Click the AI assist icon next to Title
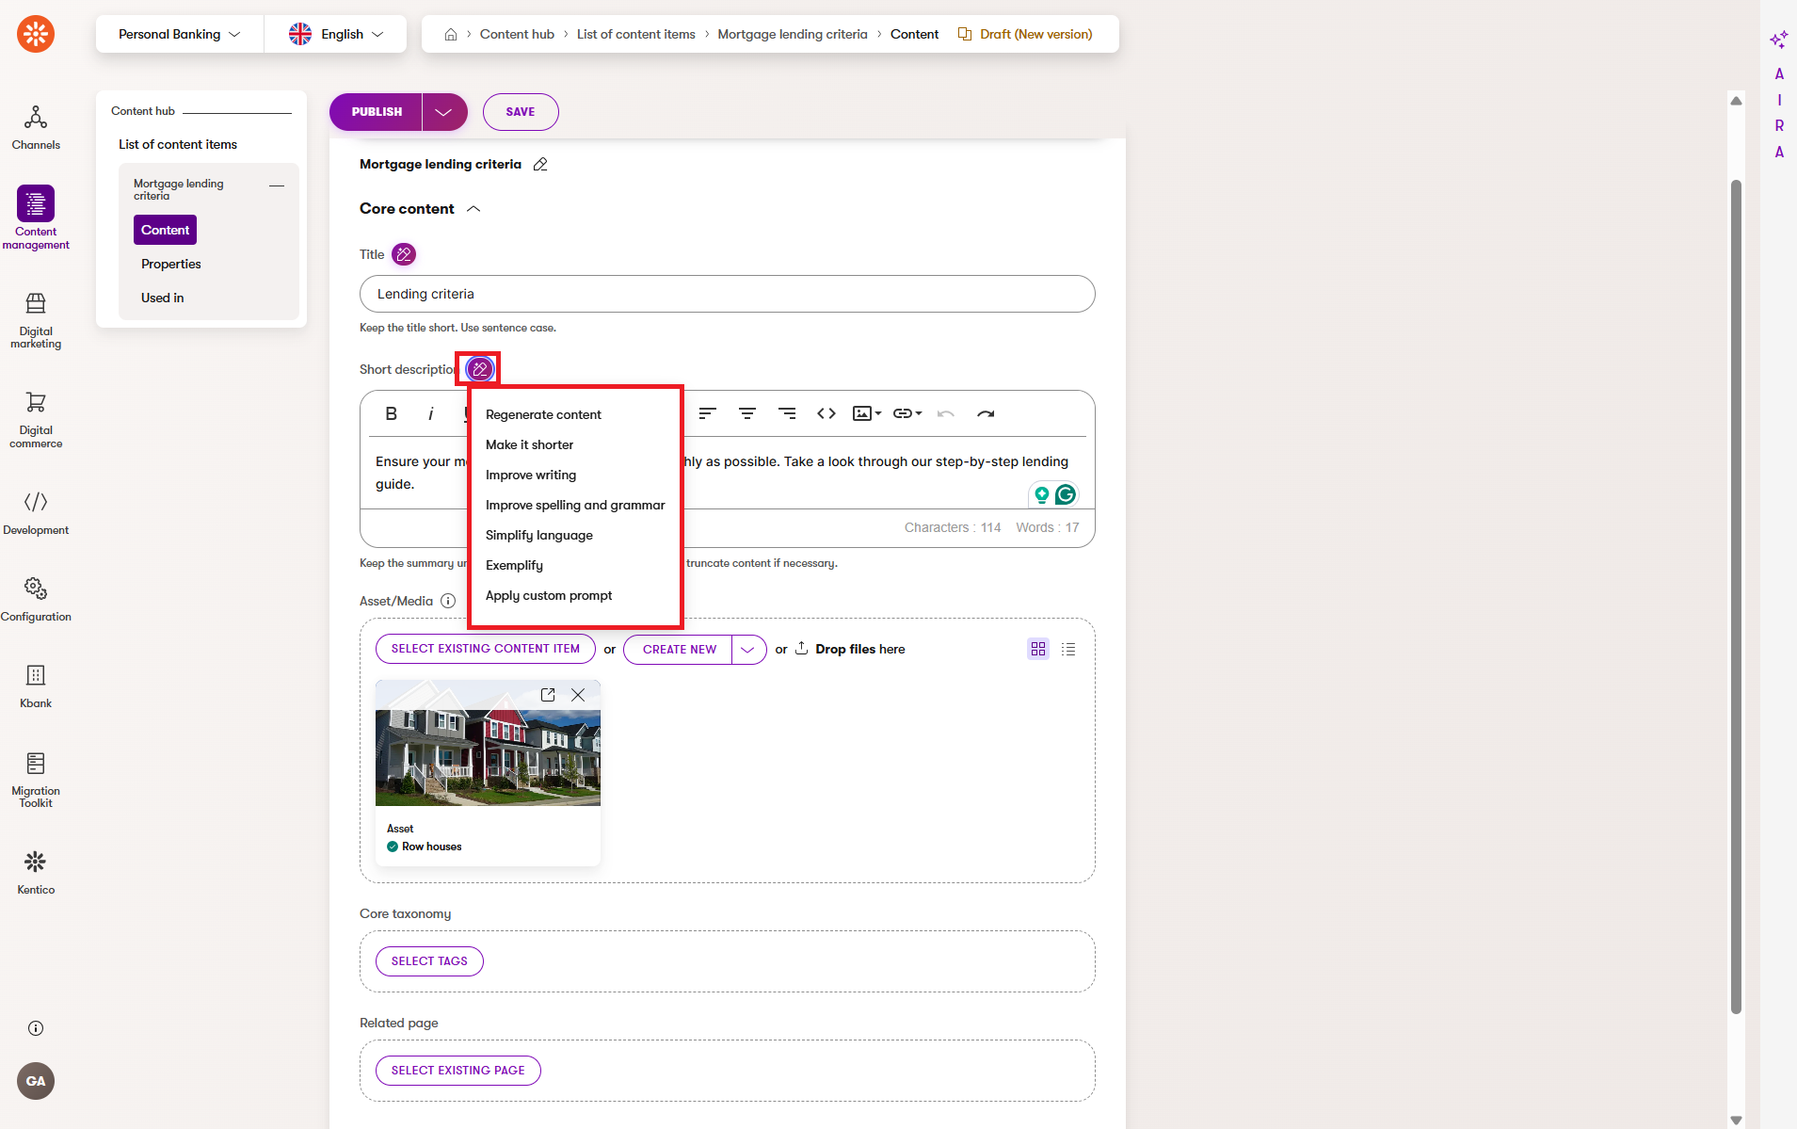The height and width of the screenshot is (1129, 1797). [x=404, y=254]
